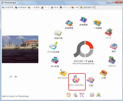123x101 pixels.
Task: Minimize the PhotoScape window
Action: [109, 2]
